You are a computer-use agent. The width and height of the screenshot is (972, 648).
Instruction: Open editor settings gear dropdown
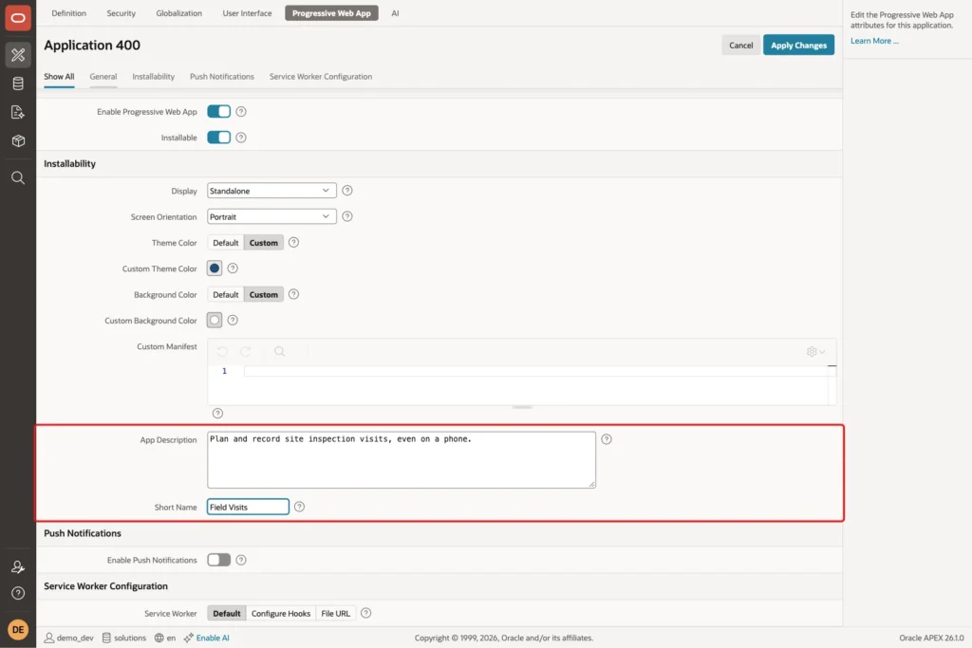(x=815, y=352)
